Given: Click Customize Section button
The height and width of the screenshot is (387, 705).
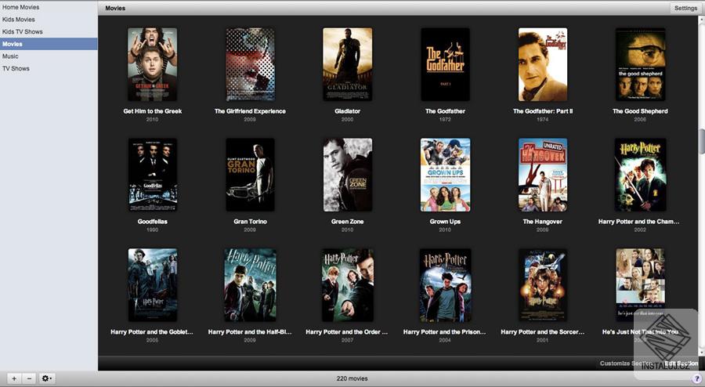Looking at the screenshot, I should pyautogui.click(x=626, y=363).
